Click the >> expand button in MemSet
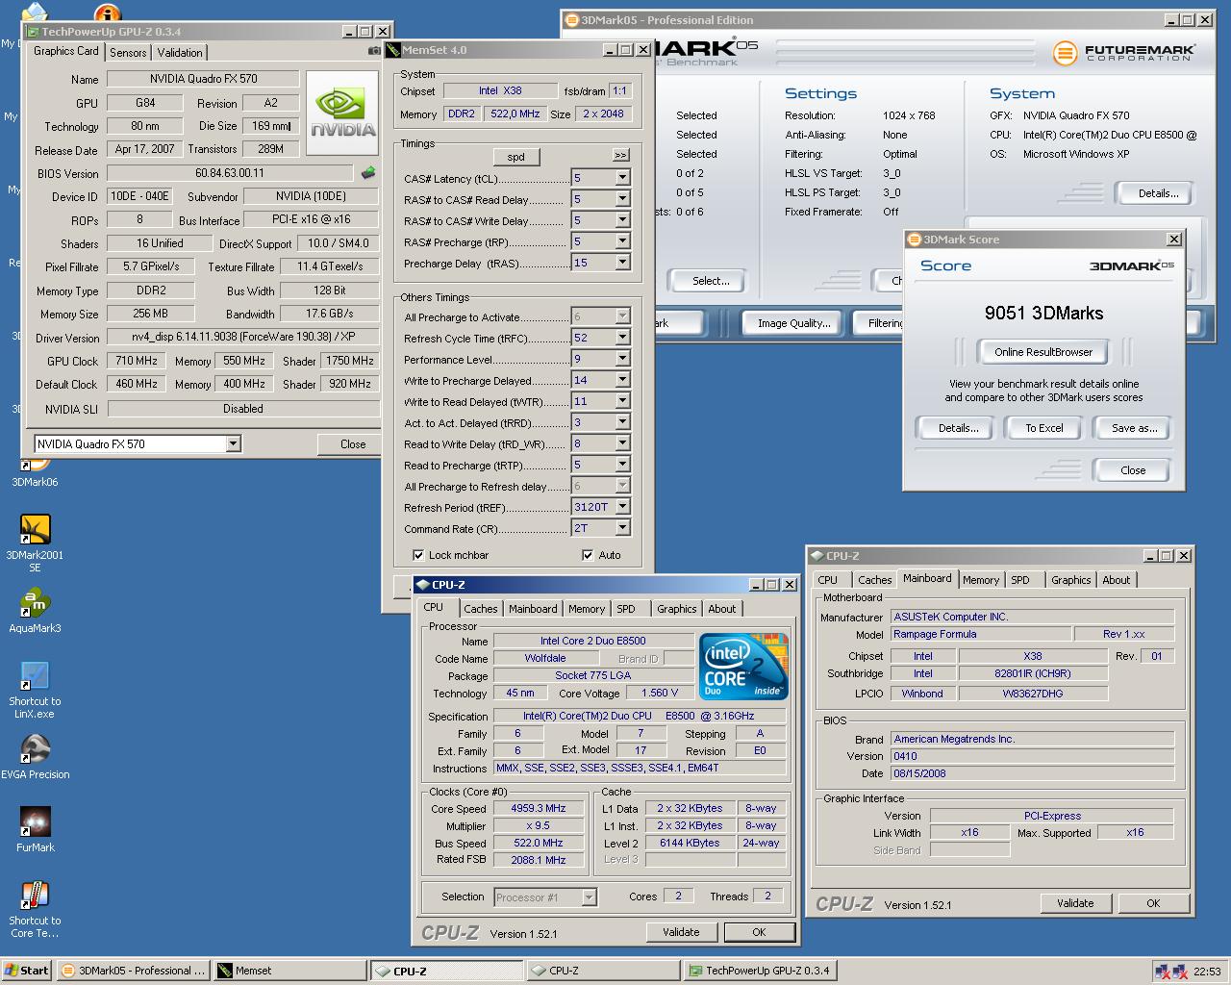 tap(620, 155)
